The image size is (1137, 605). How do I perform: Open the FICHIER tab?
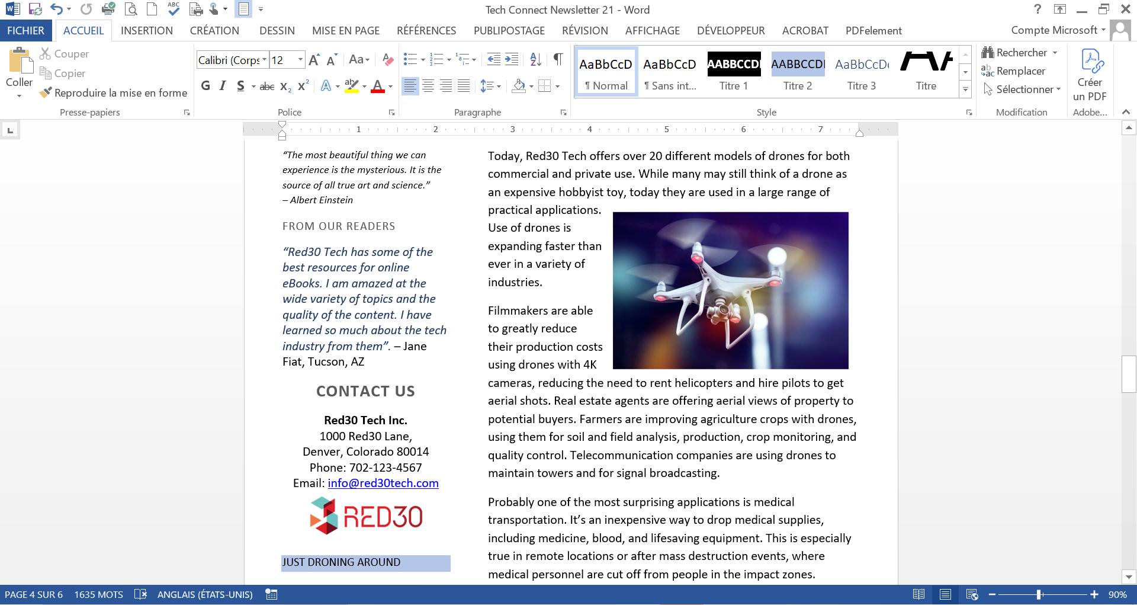pos(25,31)
